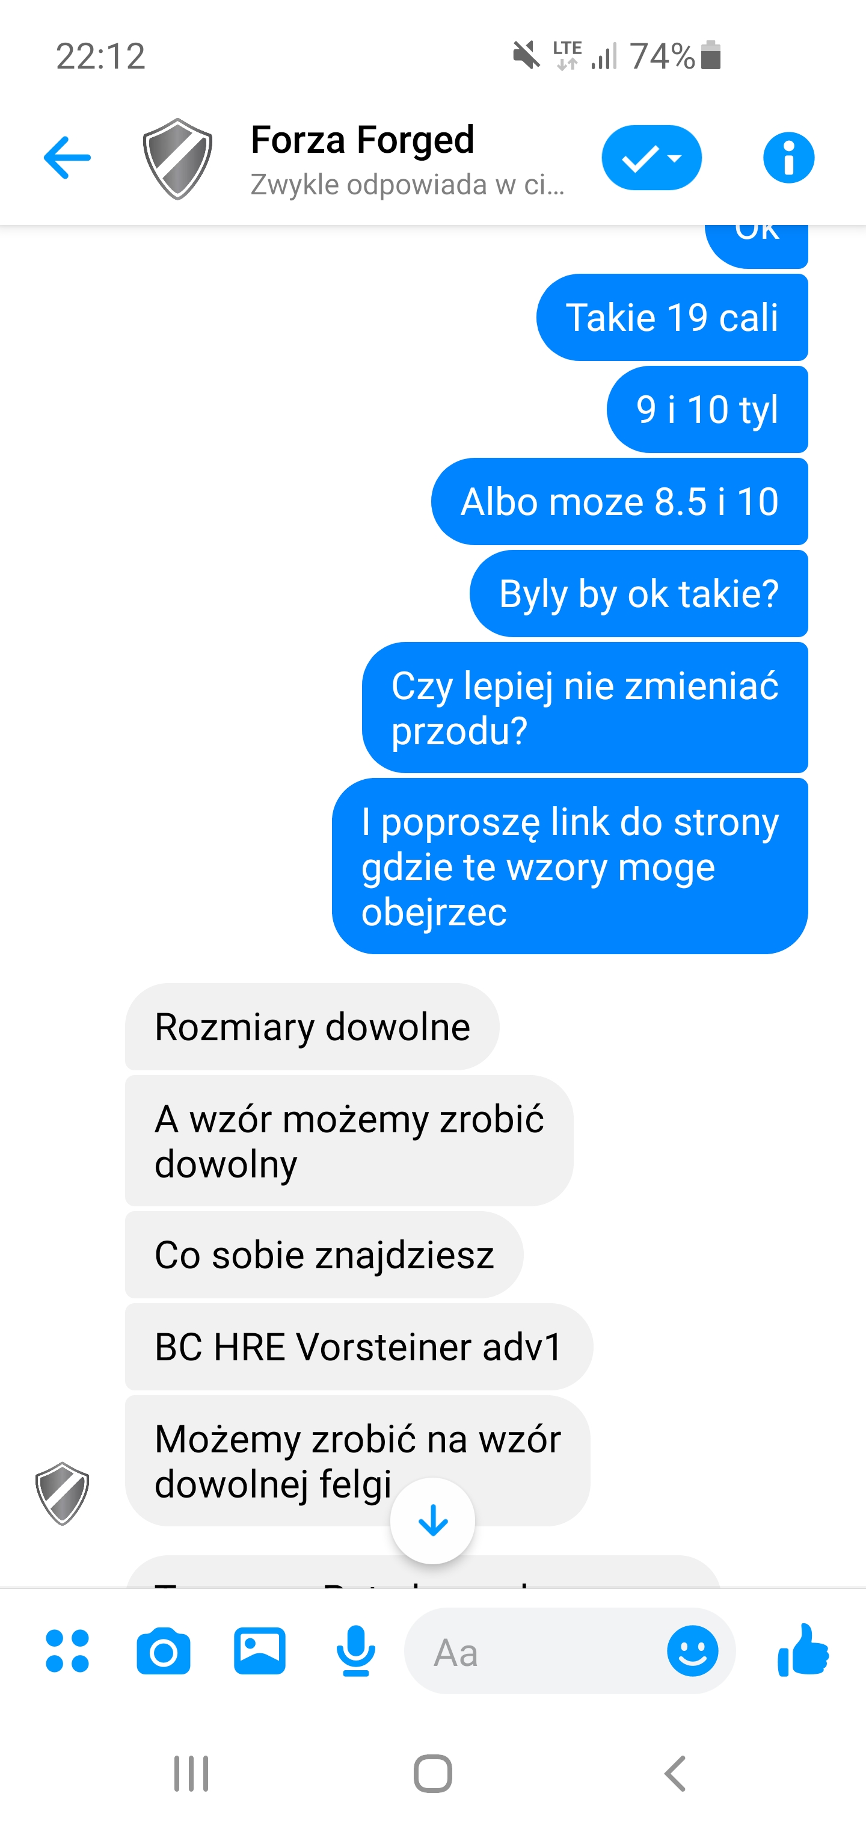Open the photo gallery icon
The width and height of the screenshot is (866, 1829).
pyautogui.click(x=260, y=1651)
